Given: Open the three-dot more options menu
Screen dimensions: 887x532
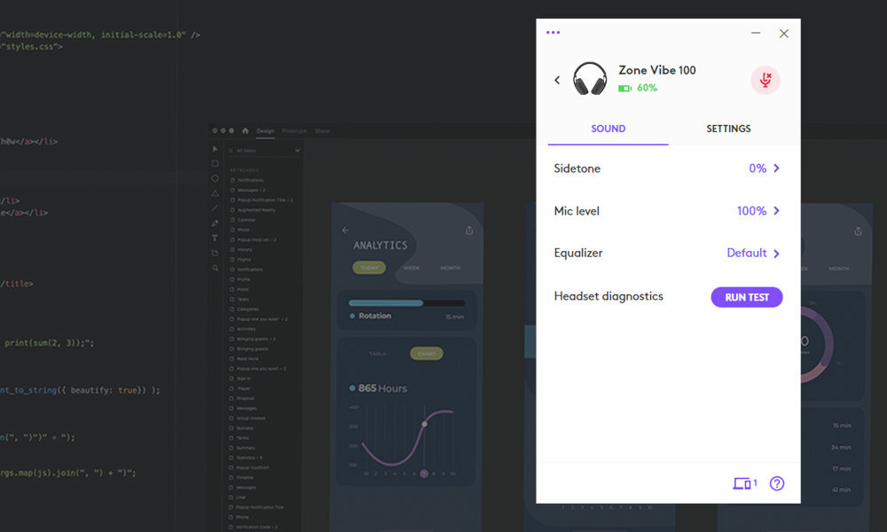Looking at the screenshot, I should 553,32.
